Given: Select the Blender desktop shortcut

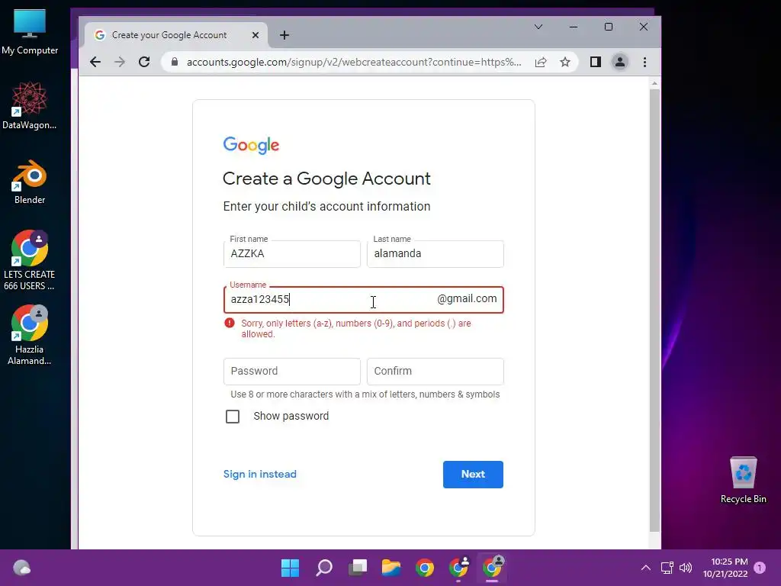Looking at the screenshot, I should pyautogui.click(x=30, y=182).
